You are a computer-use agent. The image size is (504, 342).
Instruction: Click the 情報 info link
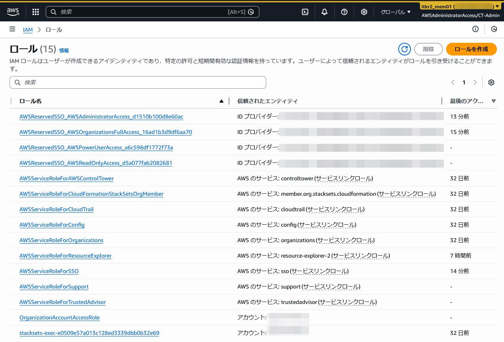pyautogui.click(x=64, y=50)
